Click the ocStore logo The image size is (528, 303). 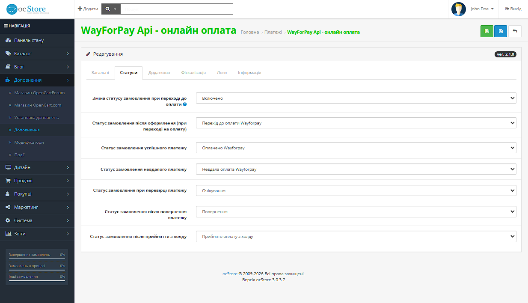coord(28,9)
